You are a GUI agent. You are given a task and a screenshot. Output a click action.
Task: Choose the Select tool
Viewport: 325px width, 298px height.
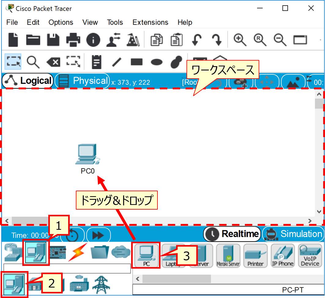point(13,62)
